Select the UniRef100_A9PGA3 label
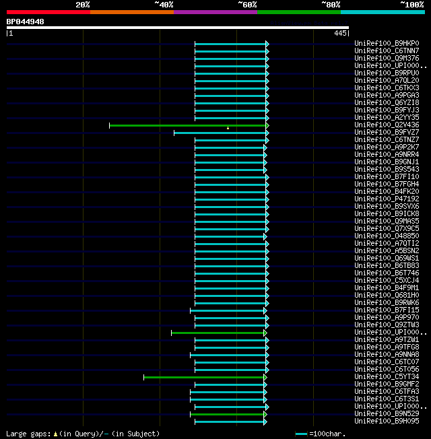The width and height of the screenshot is (431, 439). (x=387, y=95)
